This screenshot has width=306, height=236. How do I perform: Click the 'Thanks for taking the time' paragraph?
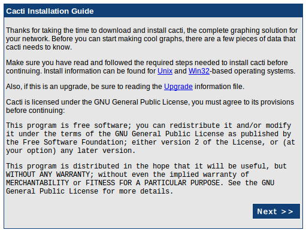(x=152, y=39)
